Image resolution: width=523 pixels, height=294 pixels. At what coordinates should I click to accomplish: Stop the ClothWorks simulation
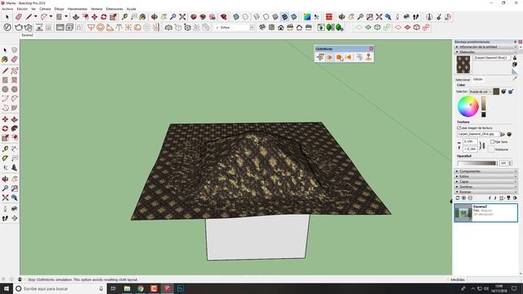click(x=339, y=57)
